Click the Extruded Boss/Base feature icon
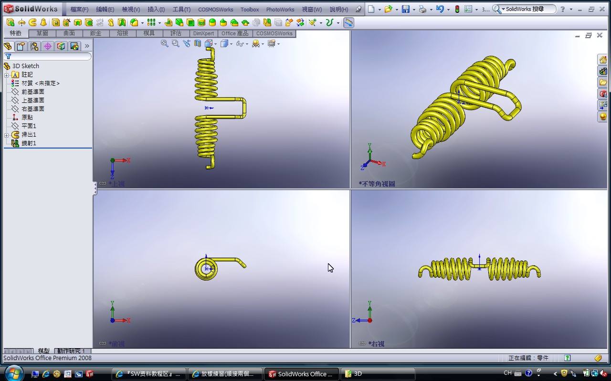611x381 pixels. [x=11, y=22]
